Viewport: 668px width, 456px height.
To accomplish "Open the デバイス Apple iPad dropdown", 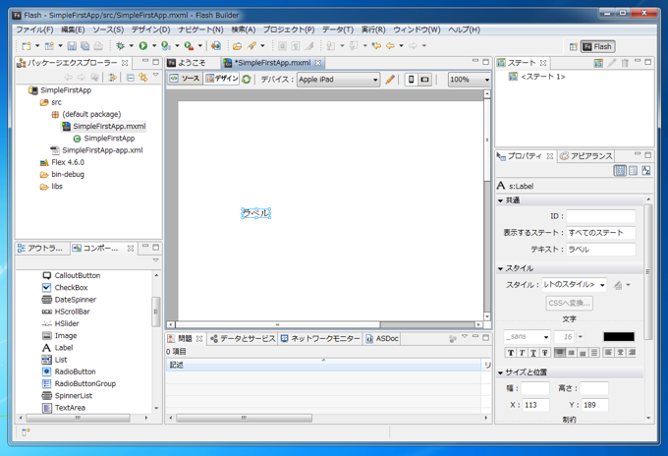I will [x=338, y=80].
